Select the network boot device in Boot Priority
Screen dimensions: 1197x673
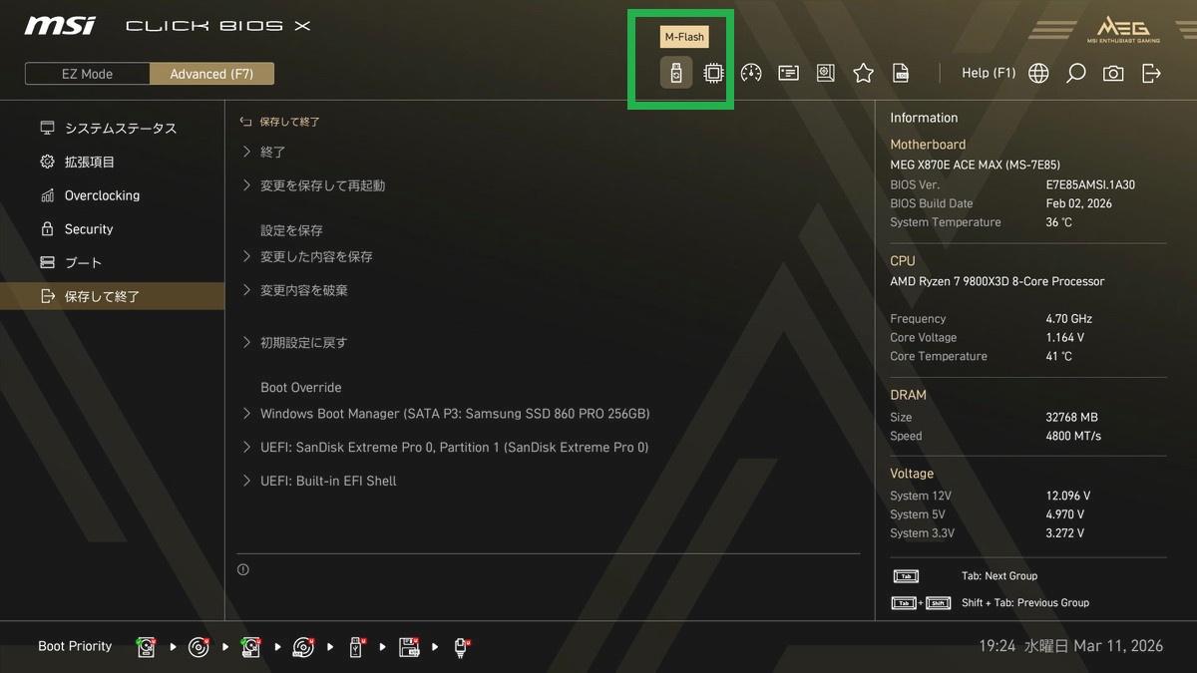462,647
